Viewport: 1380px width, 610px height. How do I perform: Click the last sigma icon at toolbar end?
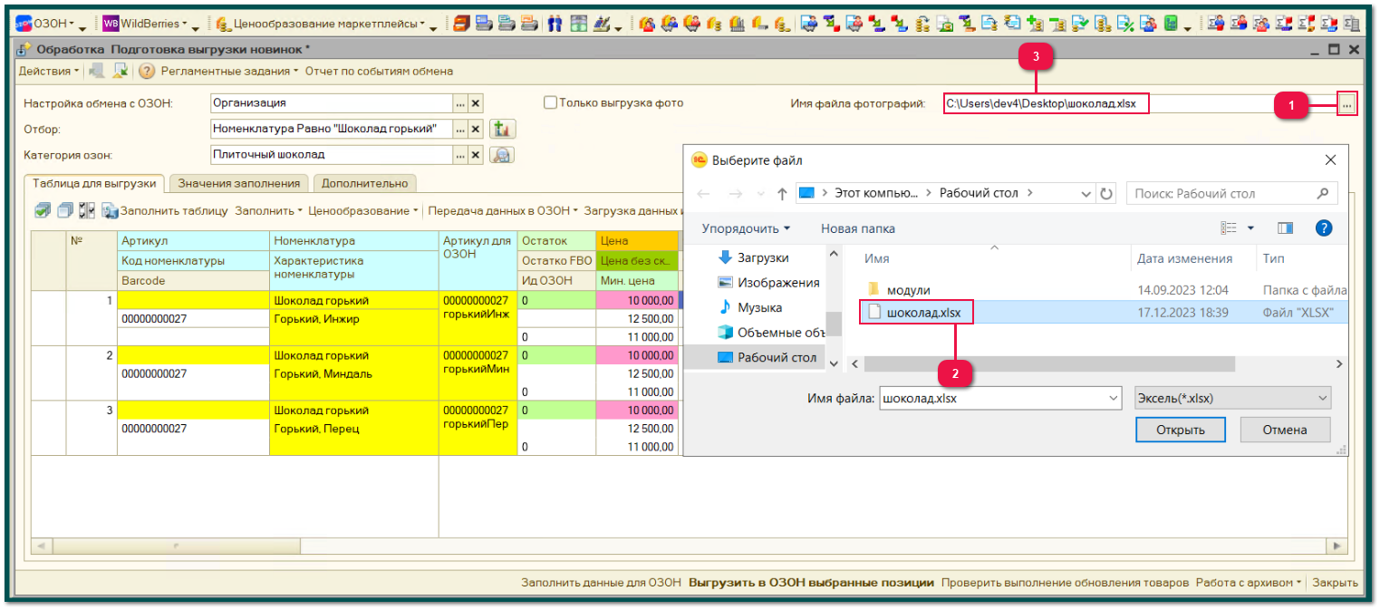[x=1351, y=24]
